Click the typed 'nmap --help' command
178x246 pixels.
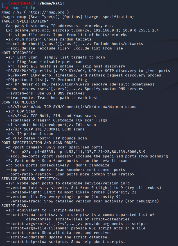(x=23, y=8)
